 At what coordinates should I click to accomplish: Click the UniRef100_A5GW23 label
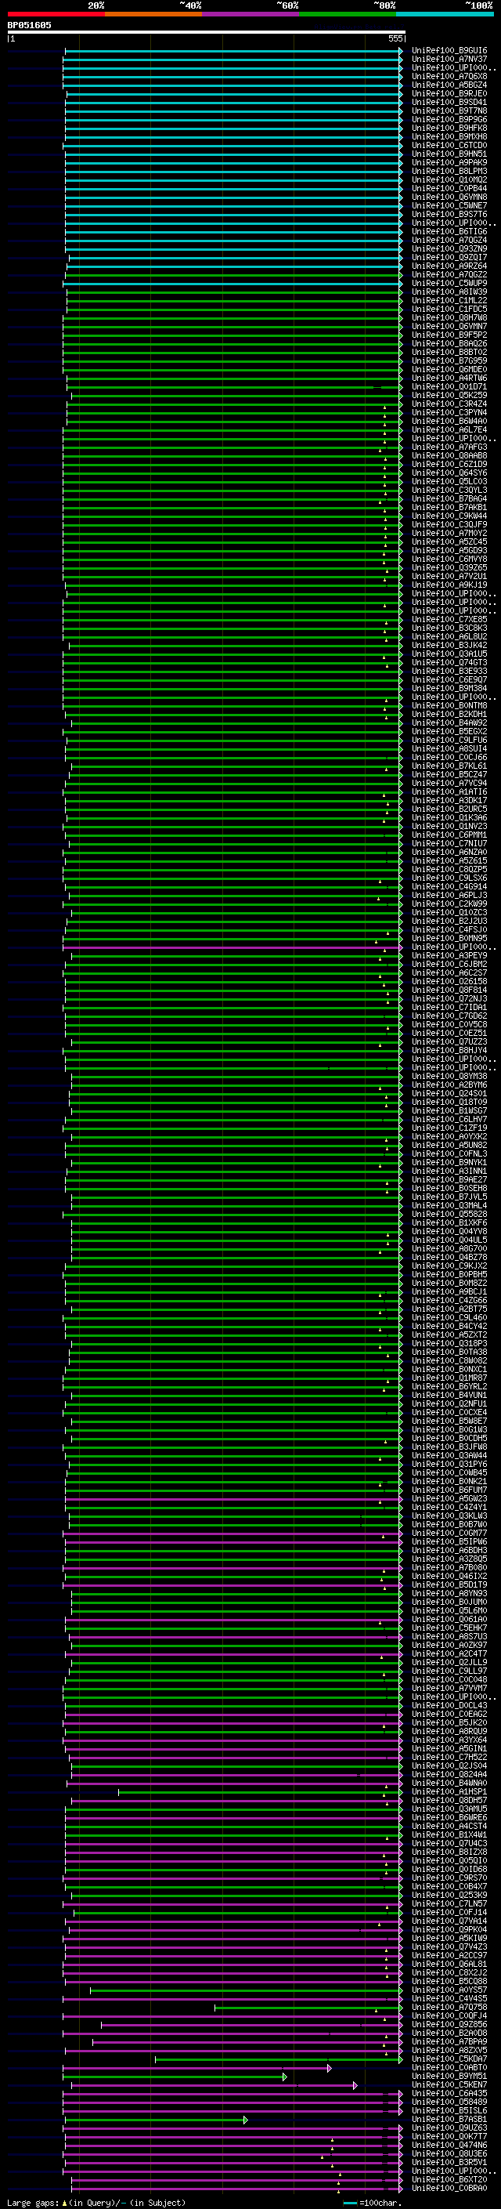click(449, 1498)
